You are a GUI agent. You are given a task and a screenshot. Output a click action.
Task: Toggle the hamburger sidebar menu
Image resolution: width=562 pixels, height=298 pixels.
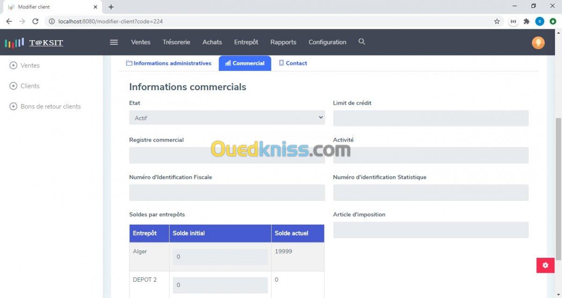[x=114, y=42]
